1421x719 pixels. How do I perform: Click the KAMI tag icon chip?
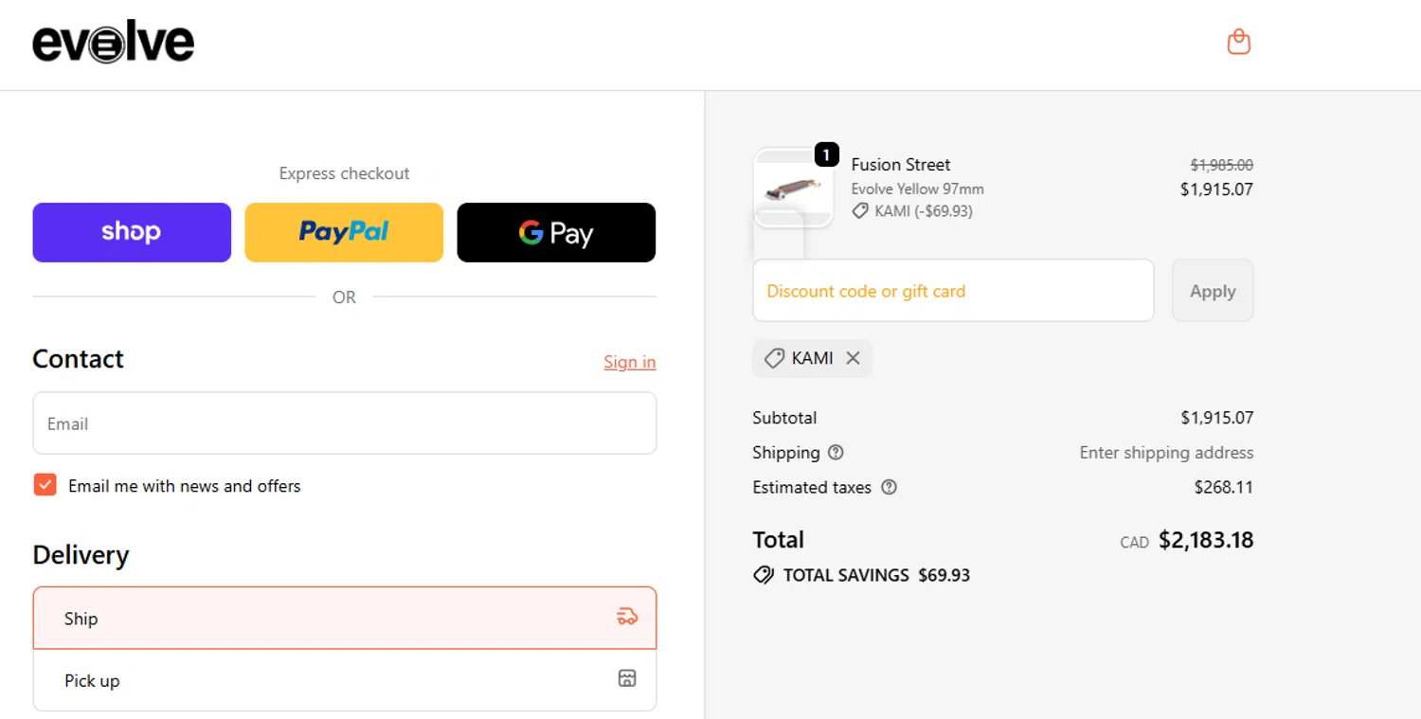(x=774, y=358)
